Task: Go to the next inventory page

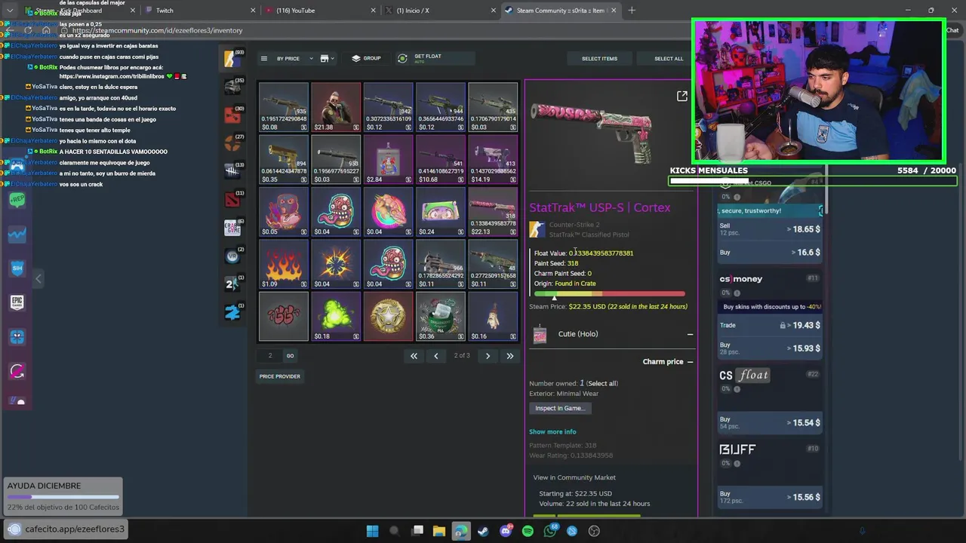Action: point(488,356)
